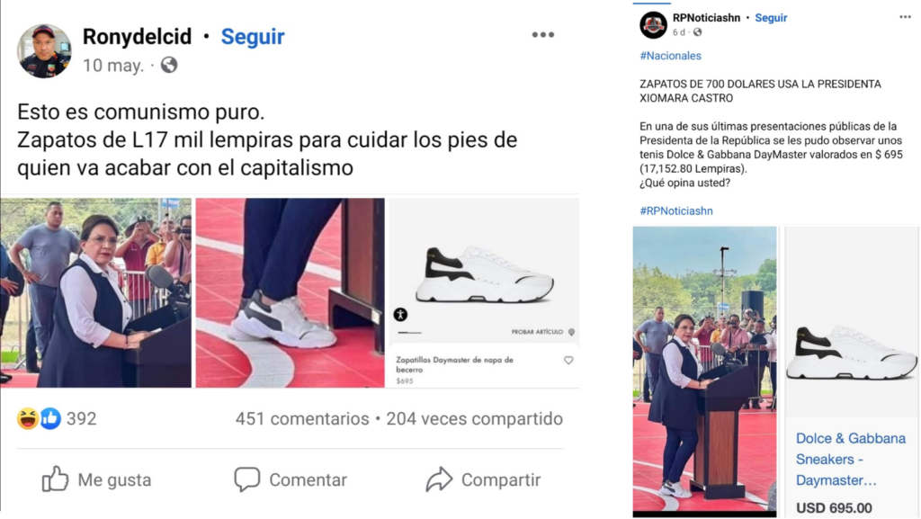Follow RPNoticiashn with the Seguir link

tap(771, 18)
